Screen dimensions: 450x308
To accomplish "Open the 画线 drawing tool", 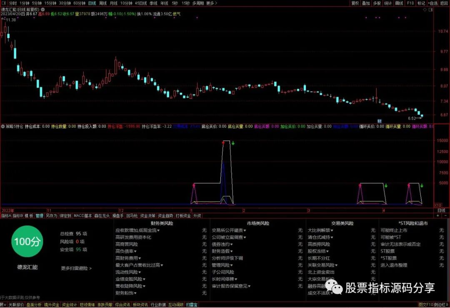I will 399,3.
